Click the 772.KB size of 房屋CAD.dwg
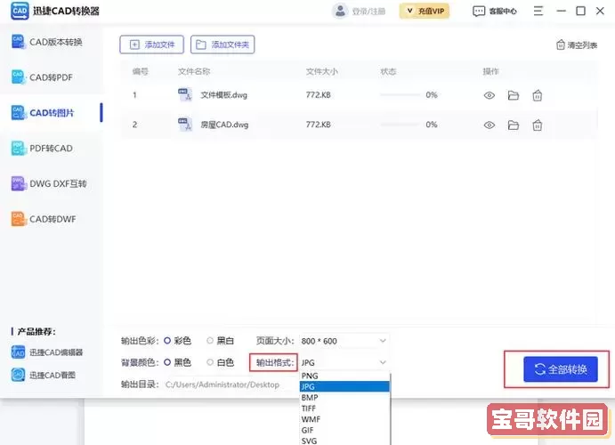This screenshot has height=445, width=615. tap(318, 125)
